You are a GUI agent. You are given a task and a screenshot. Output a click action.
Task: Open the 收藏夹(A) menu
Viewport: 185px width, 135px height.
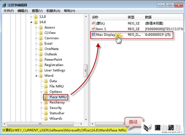(53, 11)
